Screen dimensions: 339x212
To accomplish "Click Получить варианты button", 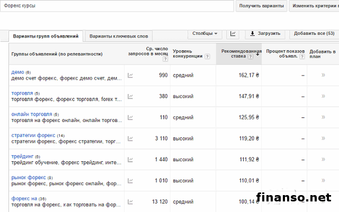I will coord(261,6).
